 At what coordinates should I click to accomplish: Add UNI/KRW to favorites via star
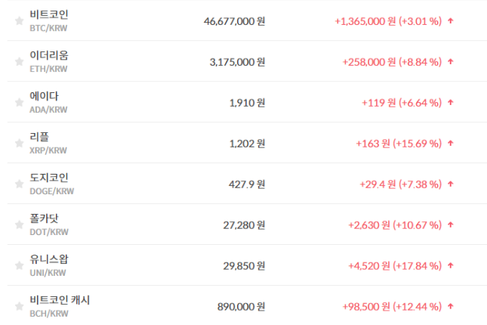[x=19, y=266]
